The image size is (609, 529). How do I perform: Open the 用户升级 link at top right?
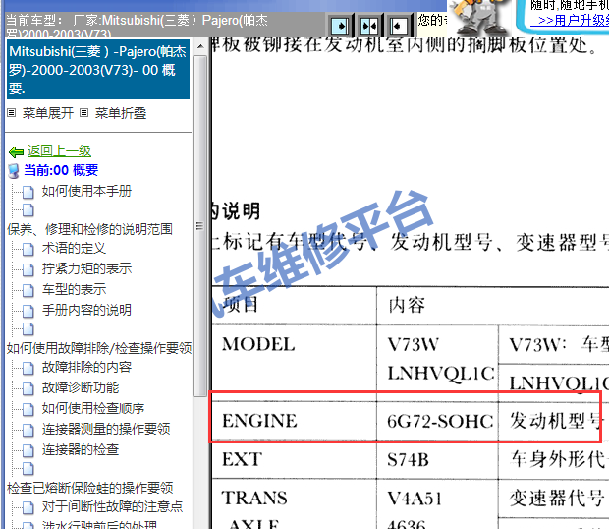click(x=570, y=20)
